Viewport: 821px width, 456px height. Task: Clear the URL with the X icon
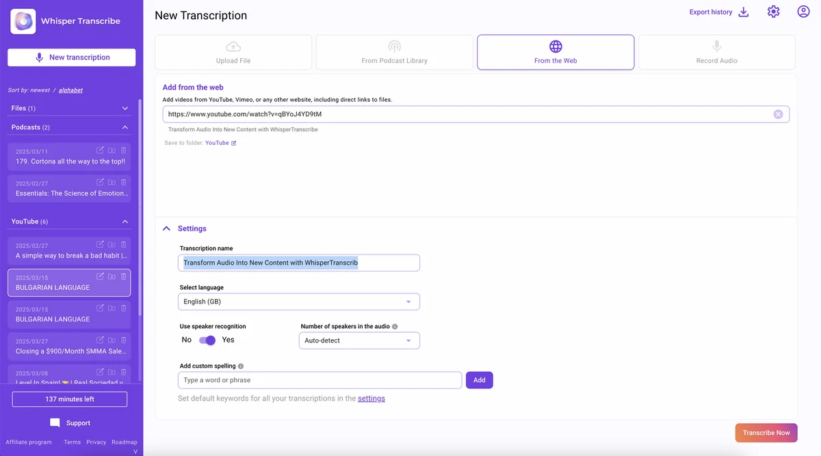(778, 114)
